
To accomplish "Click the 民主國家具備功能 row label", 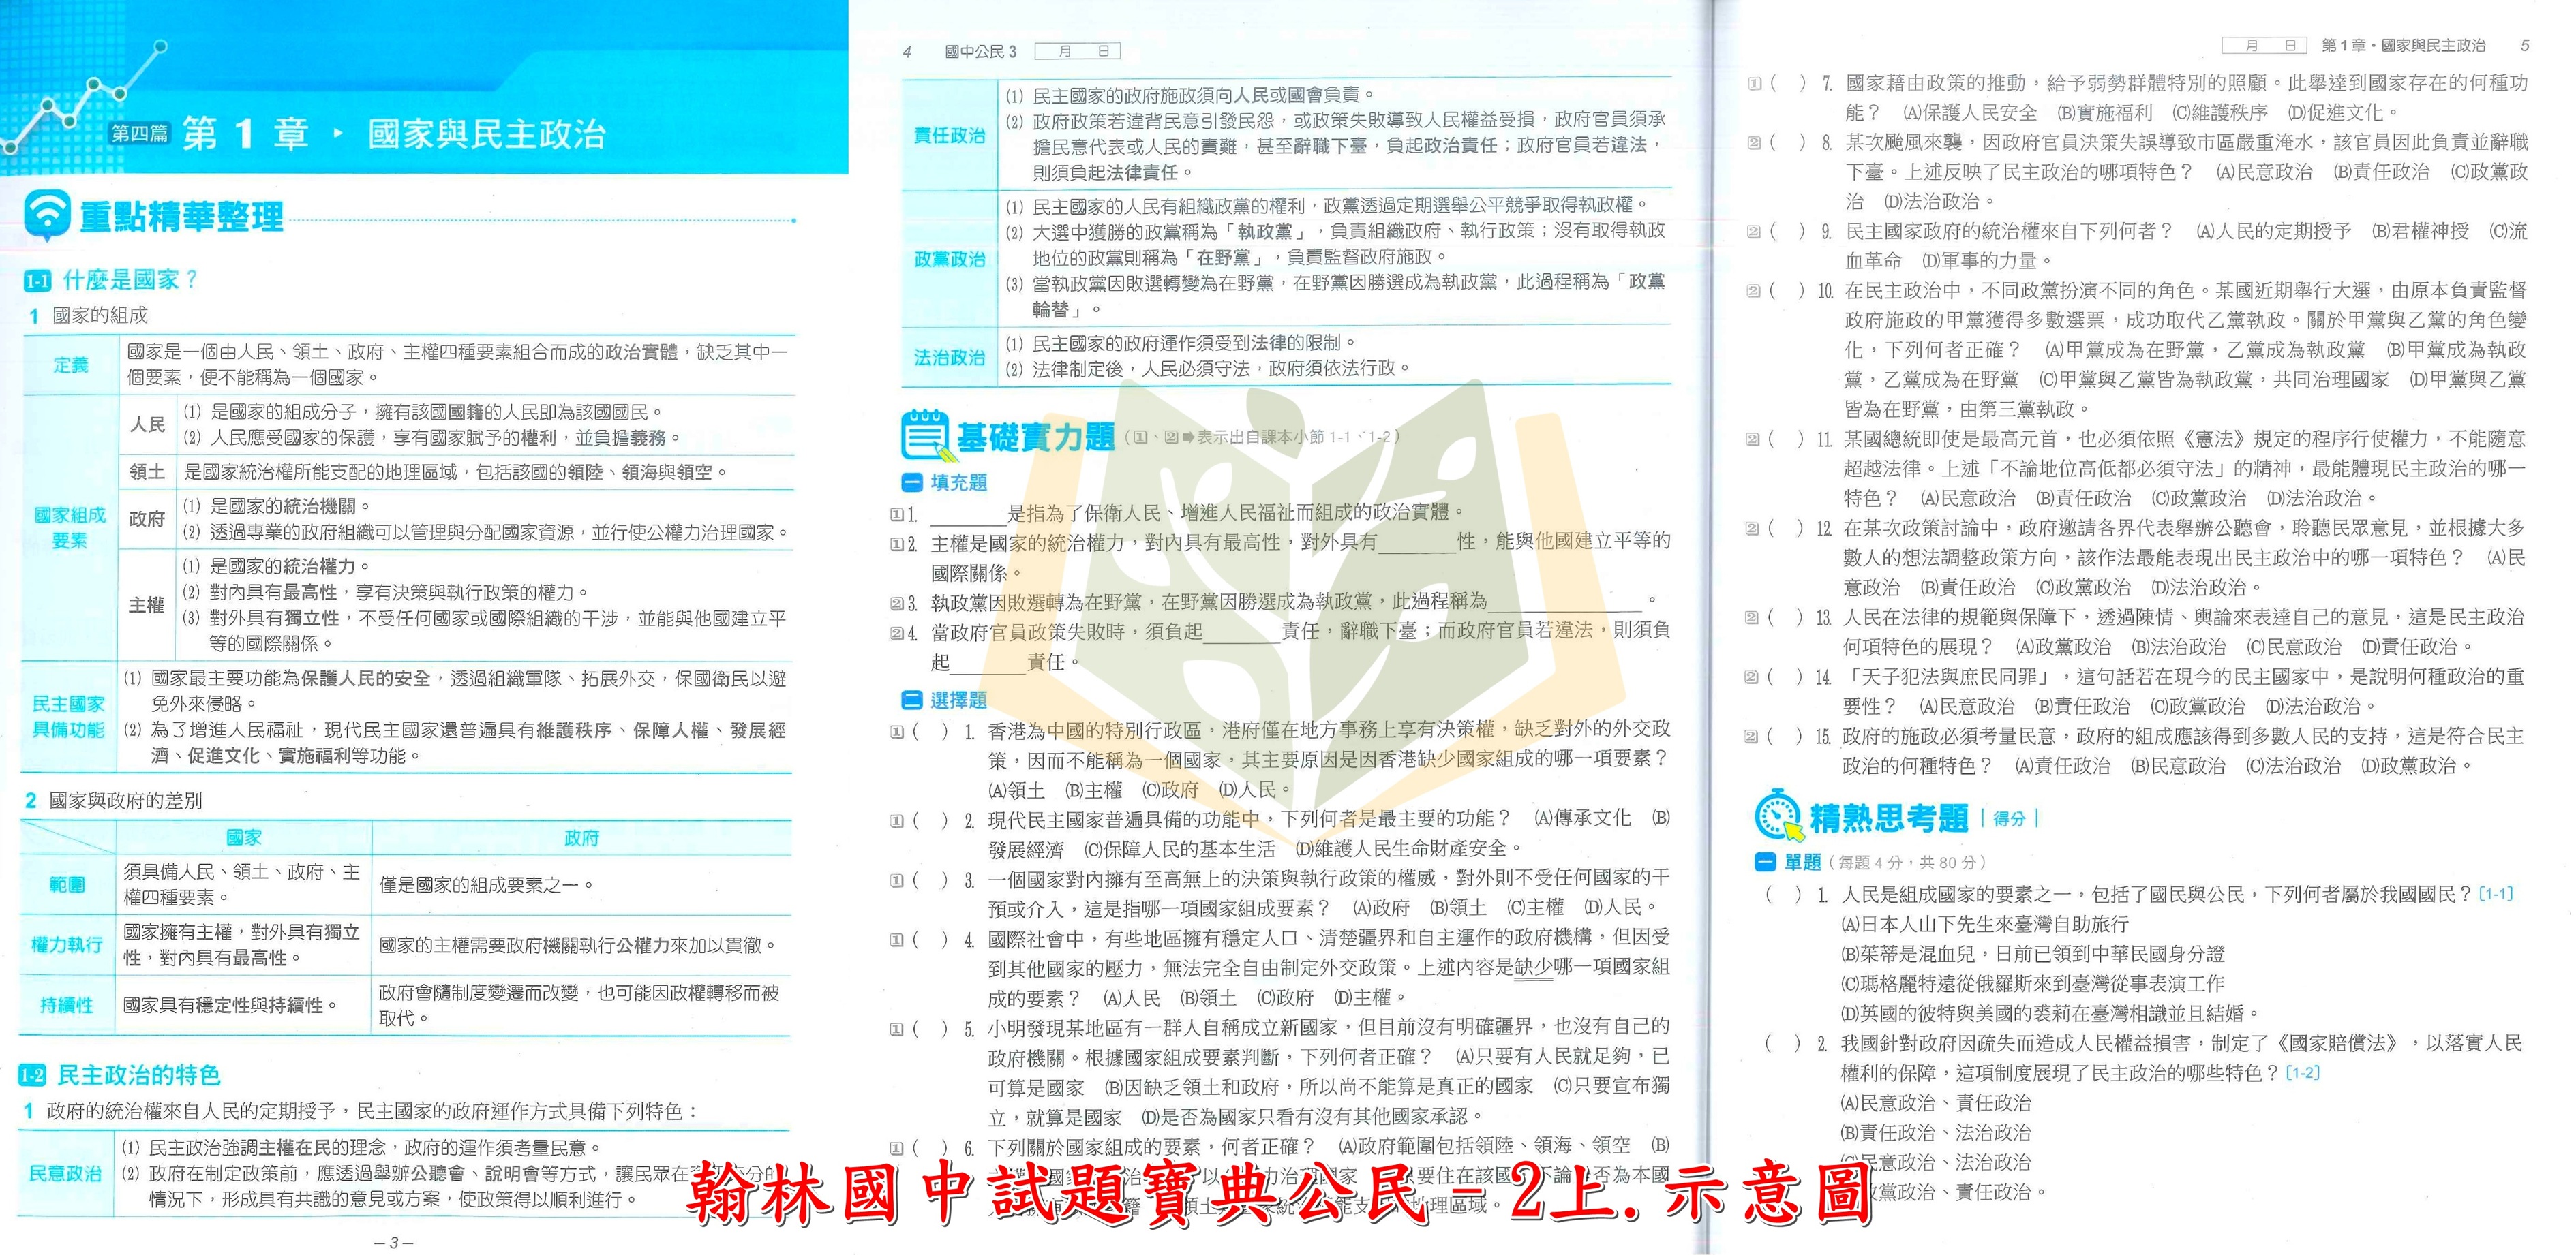I will click(68, 717).
